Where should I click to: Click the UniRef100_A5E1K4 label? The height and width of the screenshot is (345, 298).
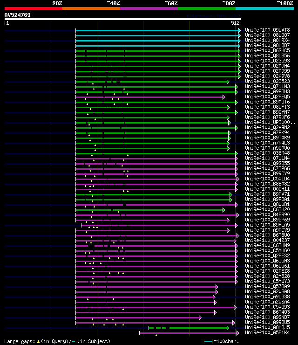point(267,333)
